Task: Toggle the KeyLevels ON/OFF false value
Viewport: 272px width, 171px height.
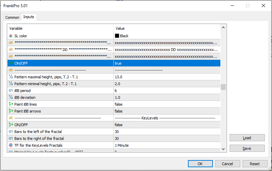Action: (x=167, y=125)
